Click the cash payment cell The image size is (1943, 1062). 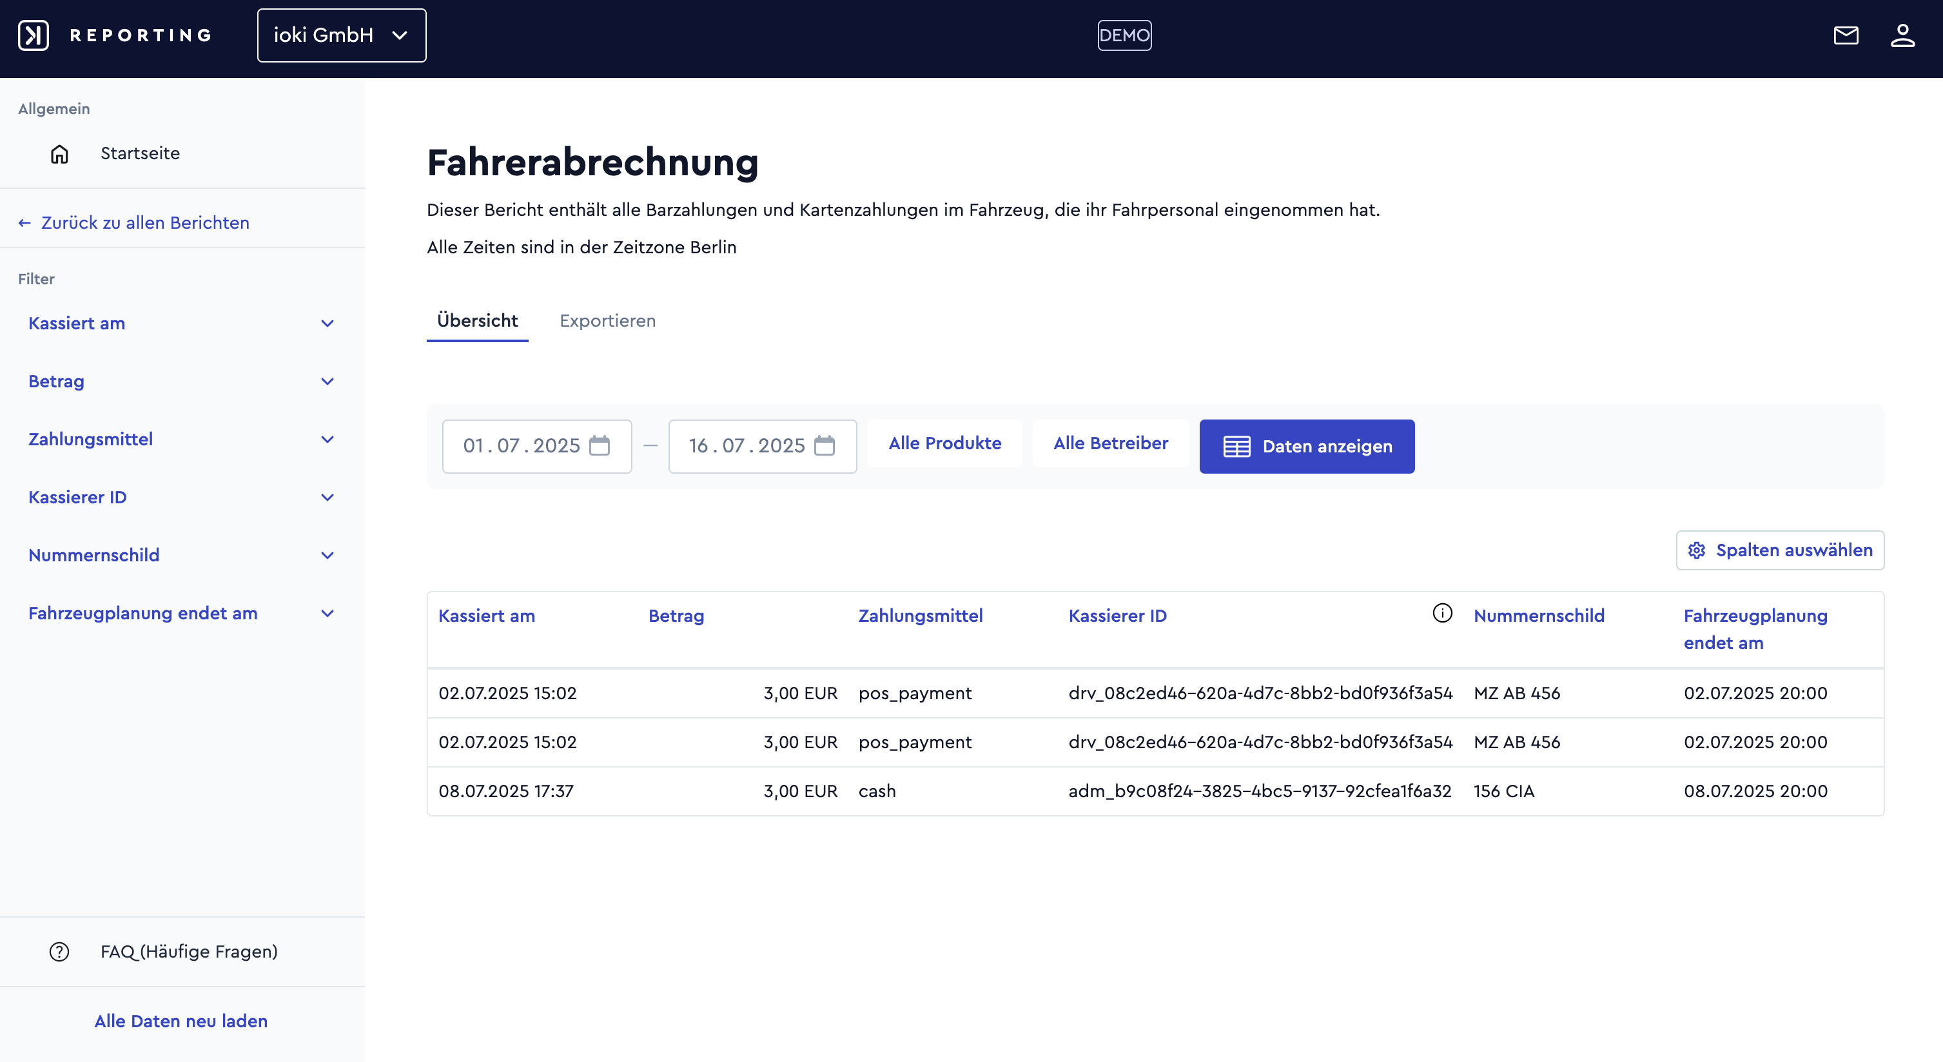877,791
